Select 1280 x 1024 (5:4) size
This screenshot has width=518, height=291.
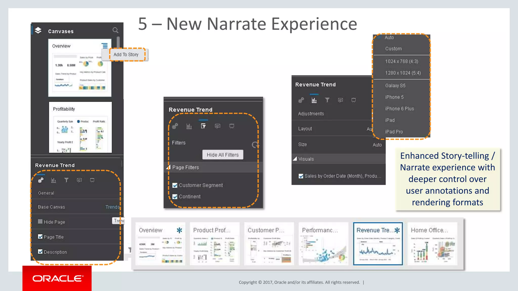coord(403,73)
